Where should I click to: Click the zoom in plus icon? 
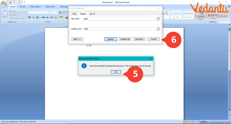(228, 122)
